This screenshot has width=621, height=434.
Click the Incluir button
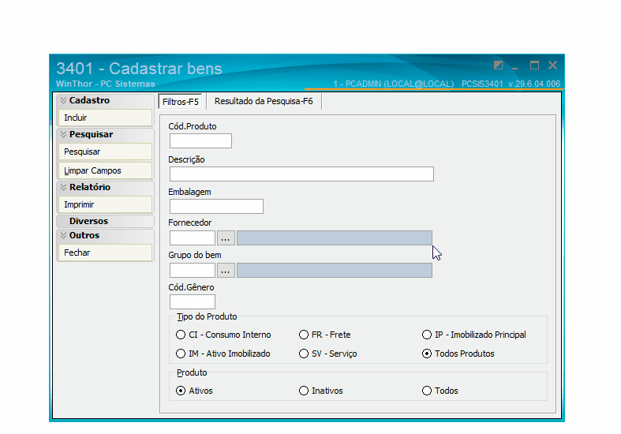point(106,118)
